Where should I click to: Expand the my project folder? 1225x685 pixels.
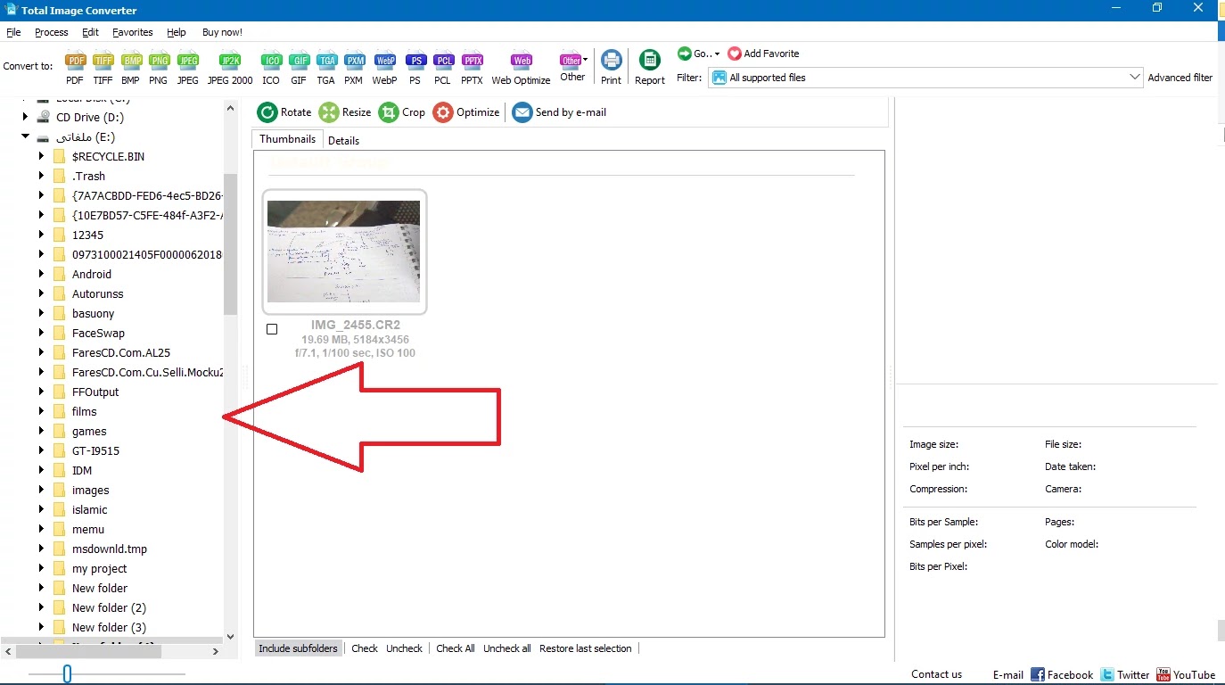[x=41, y=568]
